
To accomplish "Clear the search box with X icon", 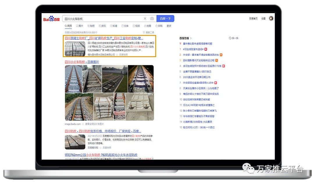I will tap(145, 19).
